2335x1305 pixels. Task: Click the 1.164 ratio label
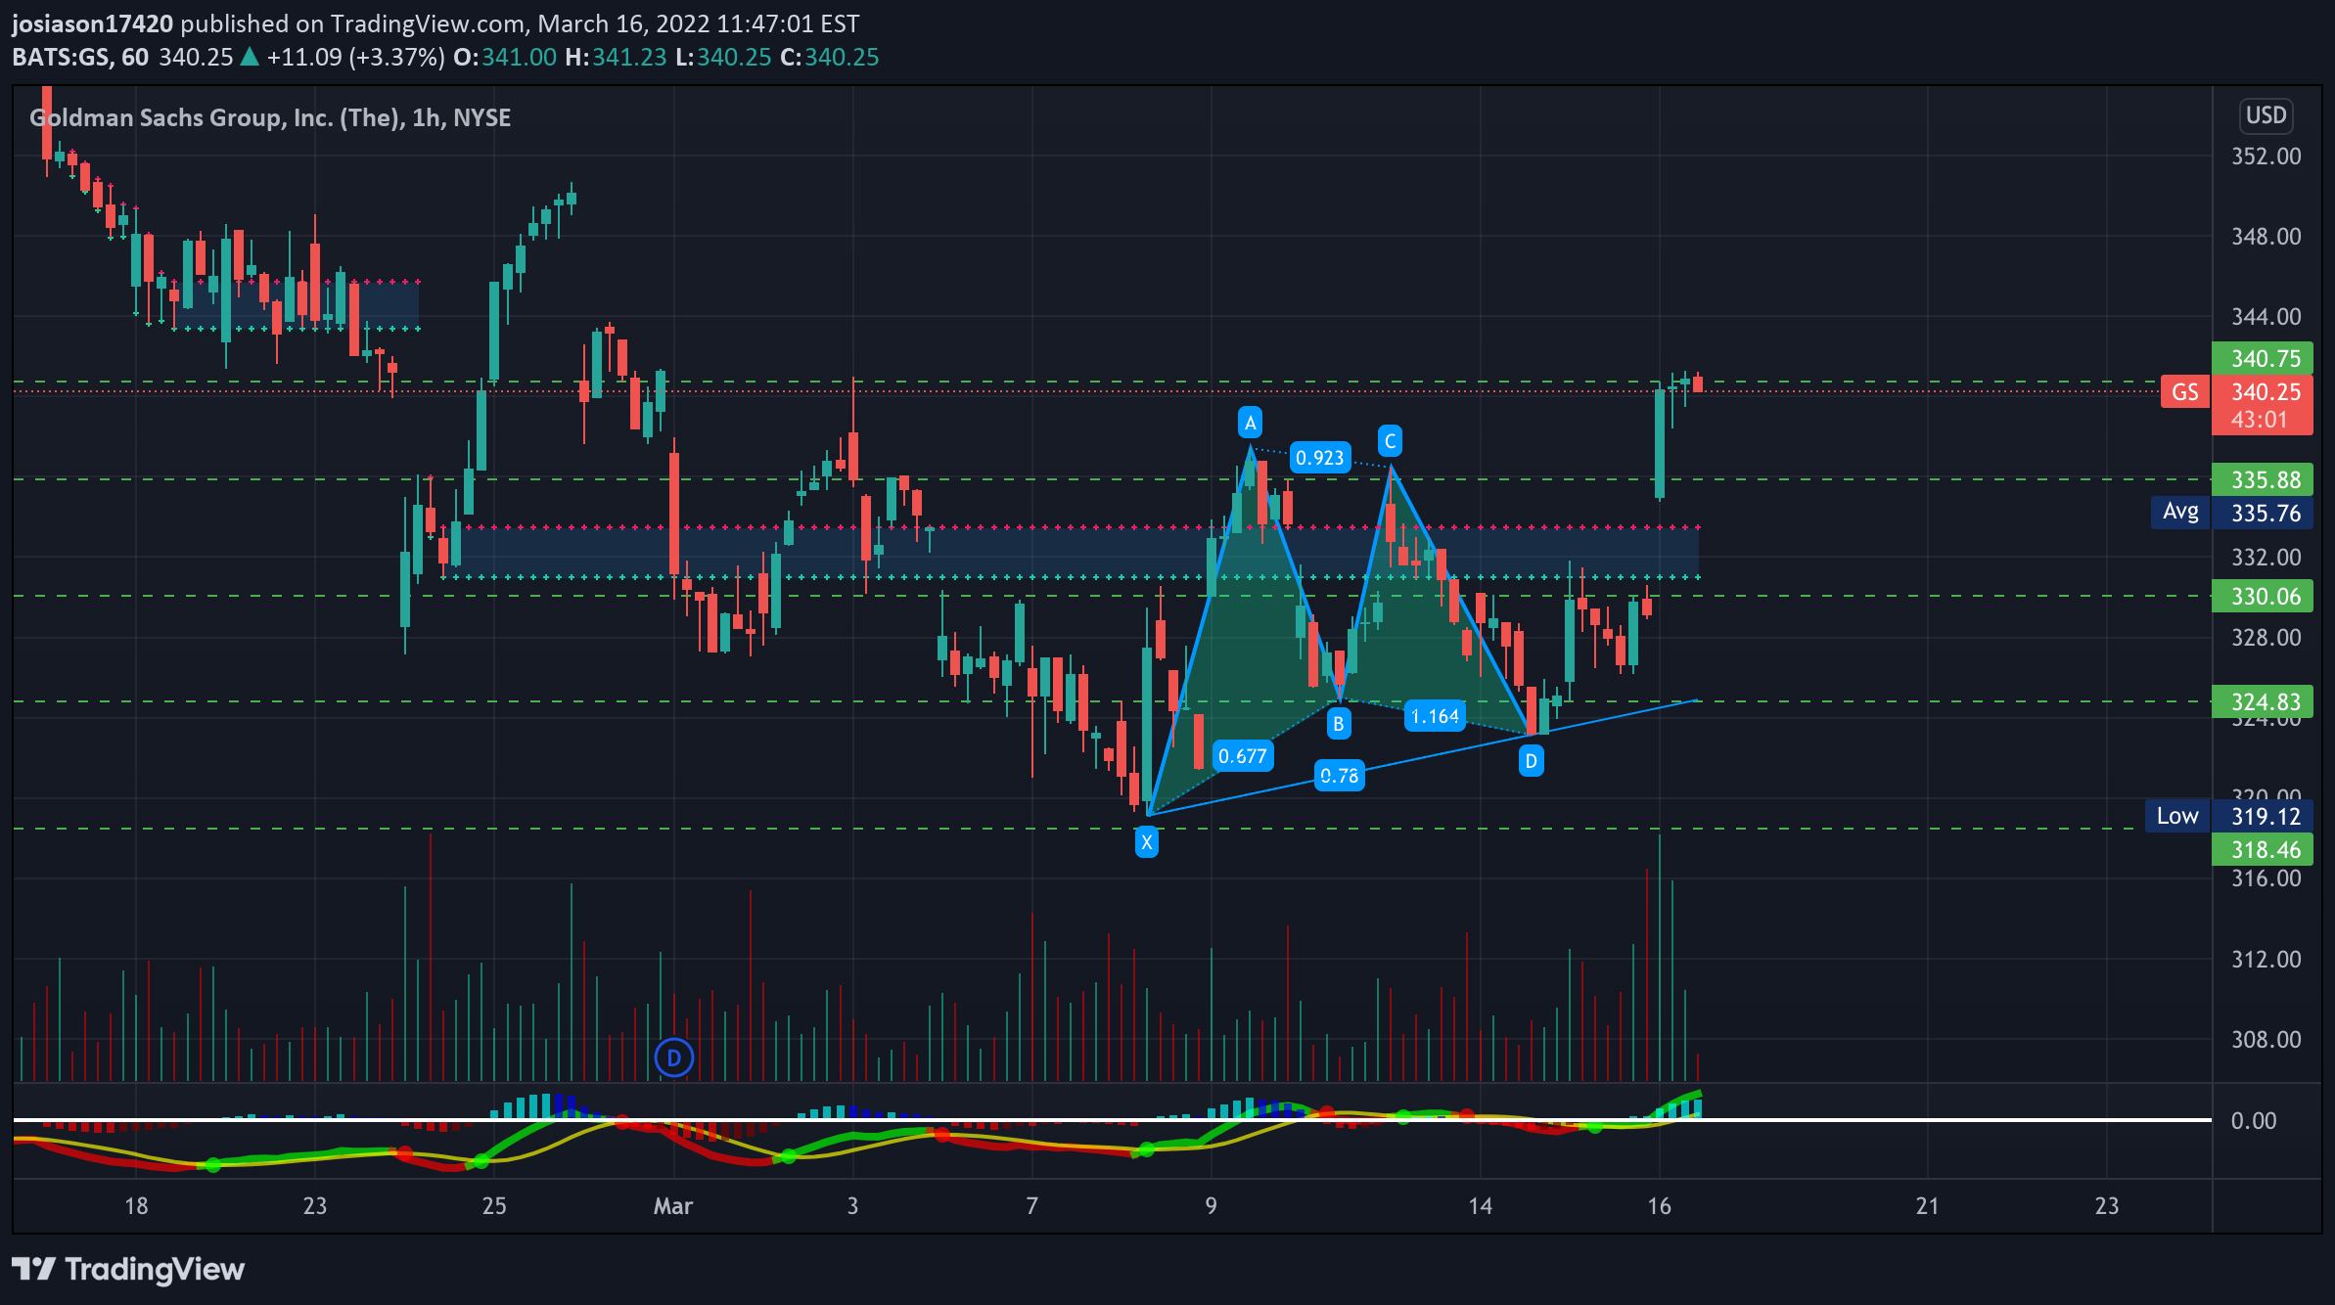point(1435,716)
